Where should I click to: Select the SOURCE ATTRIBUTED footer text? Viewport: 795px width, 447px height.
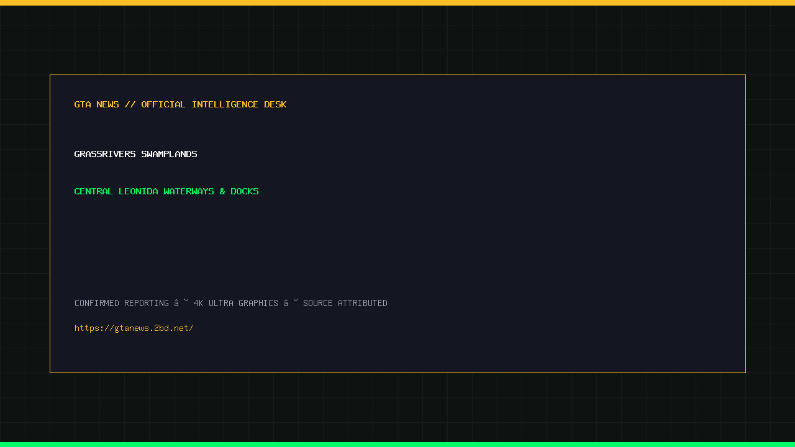pyautogui.click(x=345, y=303)
